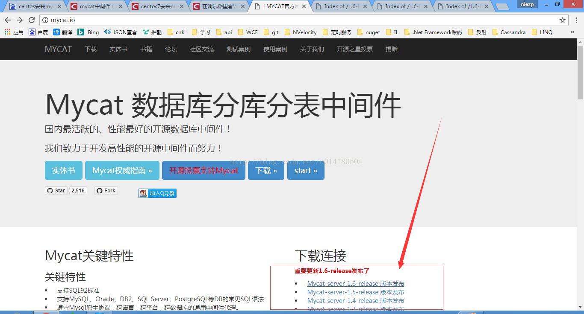Open the Cassandra bookmark folder
Viewport: 584px width, 314px height.
click(x=509, y=32)
